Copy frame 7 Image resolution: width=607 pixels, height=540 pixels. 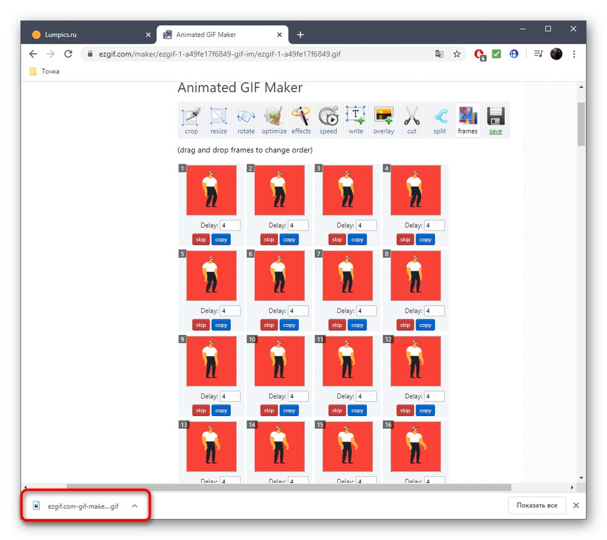pyautogui.click(x=357, y=325)
